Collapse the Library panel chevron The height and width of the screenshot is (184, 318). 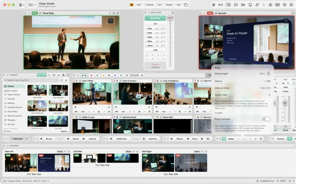[7, 75]
